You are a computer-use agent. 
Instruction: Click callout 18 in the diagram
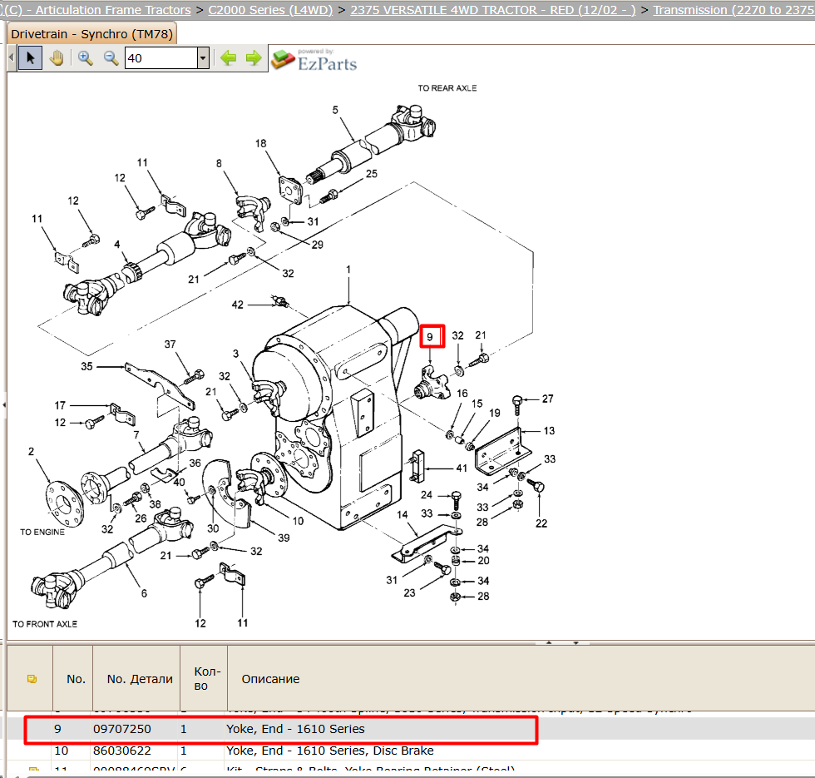coord(260,143)
